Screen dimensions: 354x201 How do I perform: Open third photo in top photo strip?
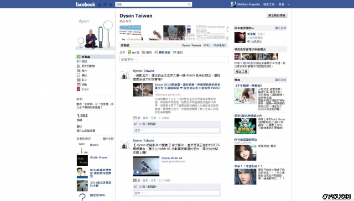(174, 33)
